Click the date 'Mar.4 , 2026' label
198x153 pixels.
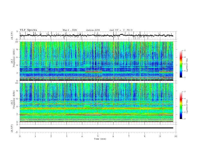[70, 30]
